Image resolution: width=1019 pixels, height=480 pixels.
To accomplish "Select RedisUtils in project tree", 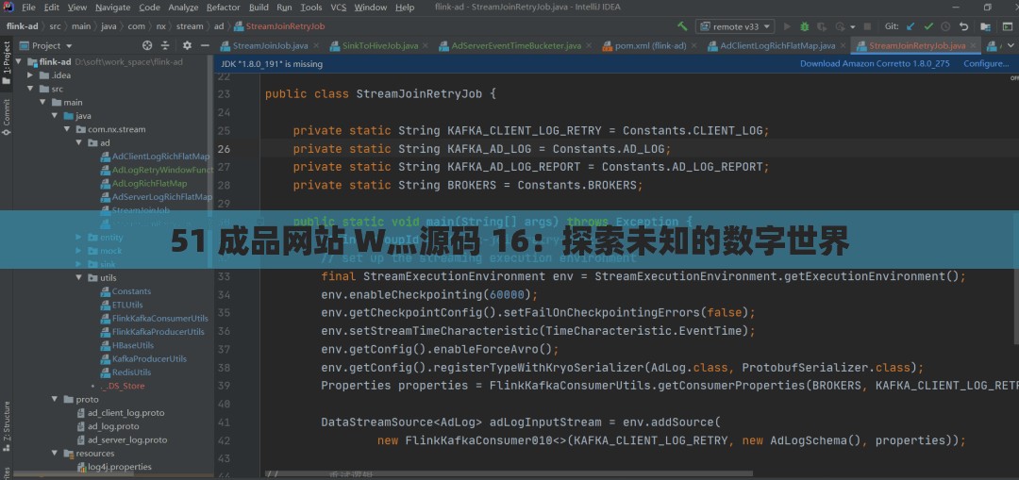I will pos(131,372).
